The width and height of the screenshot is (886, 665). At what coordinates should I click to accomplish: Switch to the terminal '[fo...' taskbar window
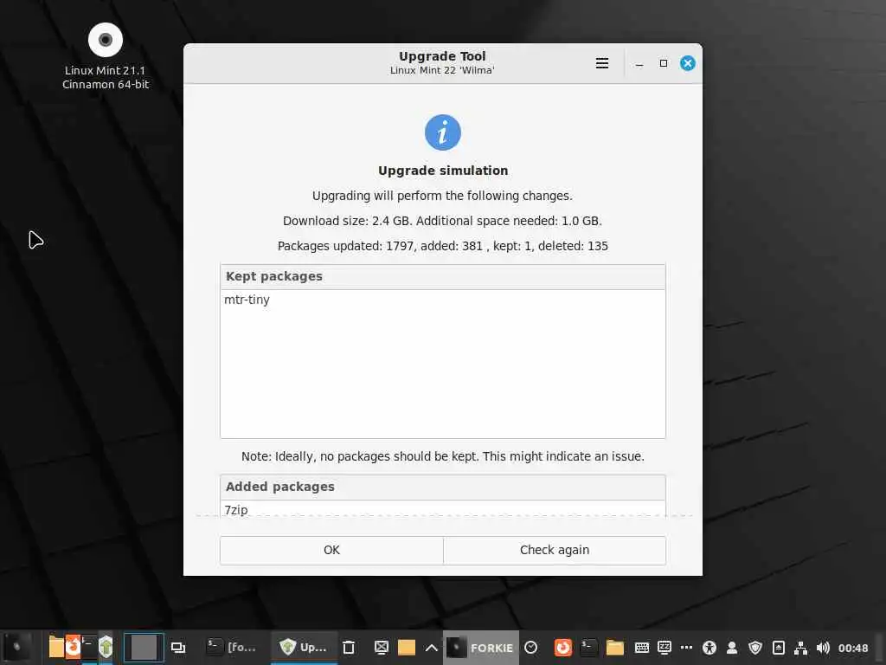point(232,648)
